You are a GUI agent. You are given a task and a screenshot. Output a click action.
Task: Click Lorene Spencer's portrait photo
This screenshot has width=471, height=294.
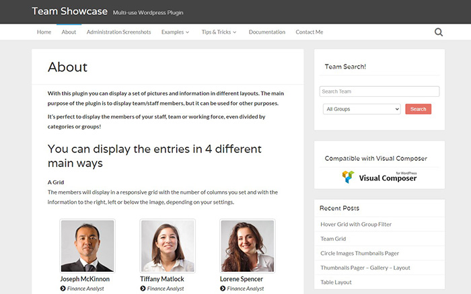pyautogui.click(x=247, y=246)
